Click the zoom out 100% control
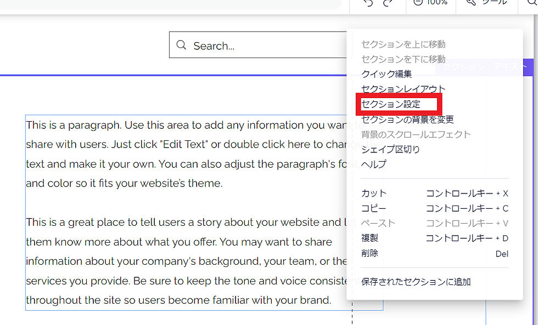Viewport: 538px width, 325px height. point(430,2)
